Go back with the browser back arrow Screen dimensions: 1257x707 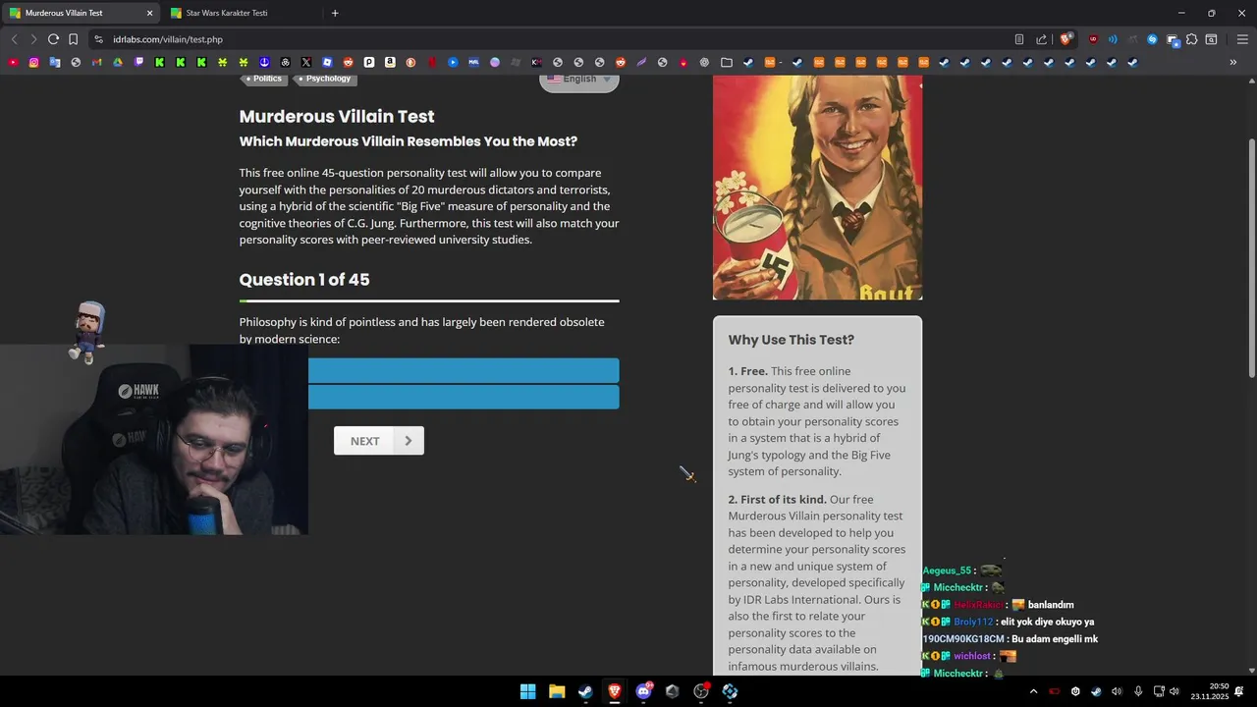[x=14, y=39]
